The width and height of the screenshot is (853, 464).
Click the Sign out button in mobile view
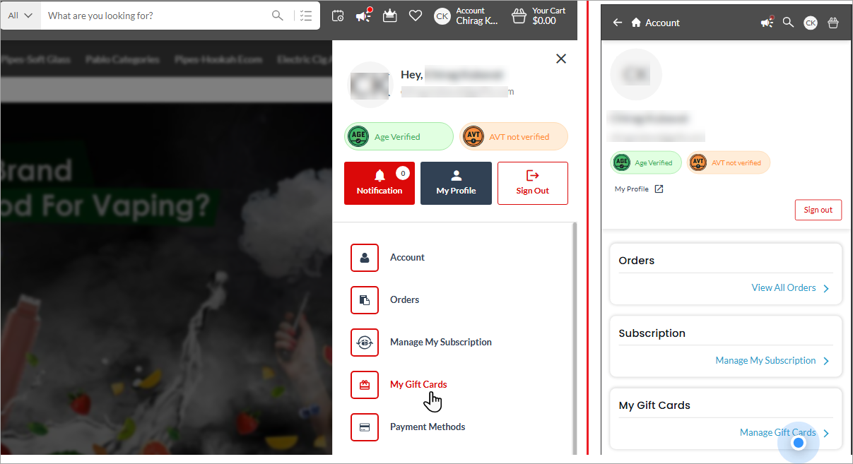tap(818, 210)
